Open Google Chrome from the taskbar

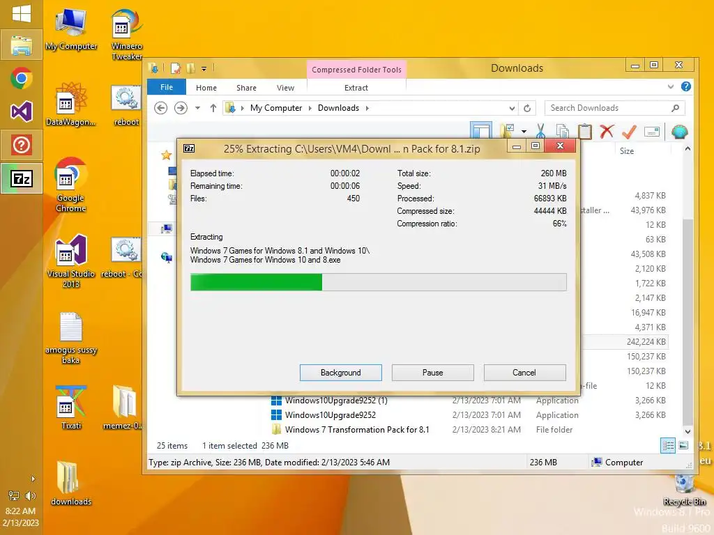22,78
